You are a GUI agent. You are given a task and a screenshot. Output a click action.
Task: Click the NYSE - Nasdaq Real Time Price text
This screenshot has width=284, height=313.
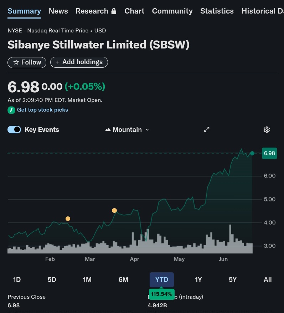coord(48,31)
